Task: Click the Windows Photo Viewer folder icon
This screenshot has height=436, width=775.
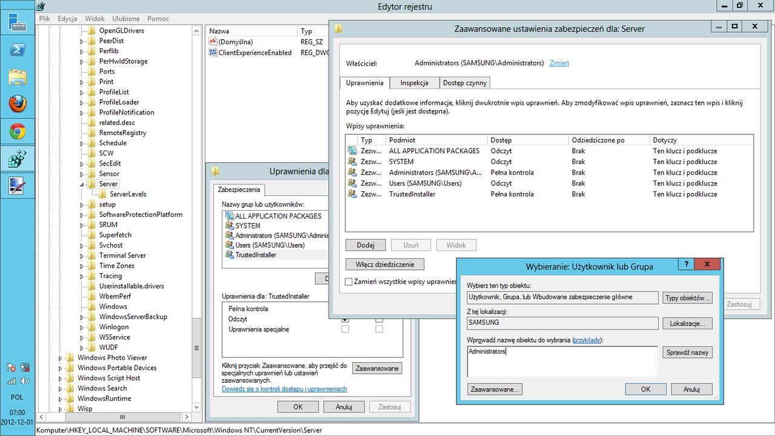Action: tap(70, 357)
